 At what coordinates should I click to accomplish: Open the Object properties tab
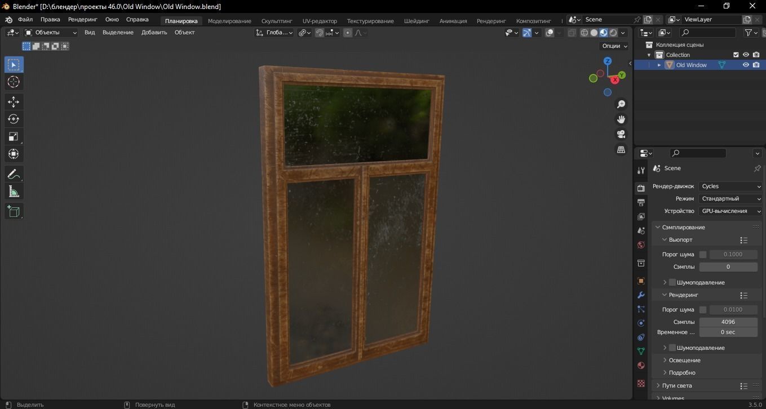point(641,281)
